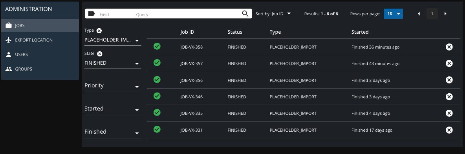Click JOB-VX-358 job ID text
465x154 pixels.
coord(192,47)
